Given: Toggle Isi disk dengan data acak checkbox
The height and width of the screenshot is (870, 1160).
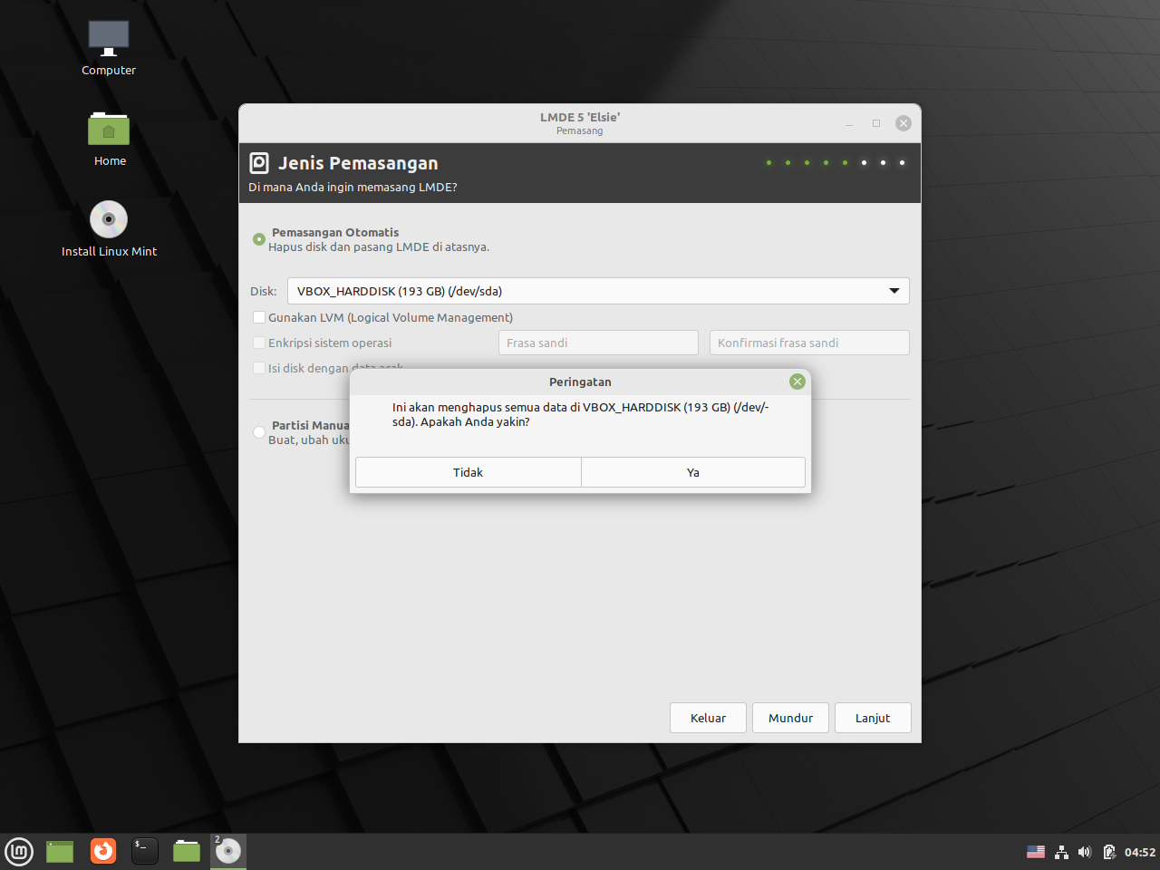Looking at the screenshot, I should (x=259, y=368).
